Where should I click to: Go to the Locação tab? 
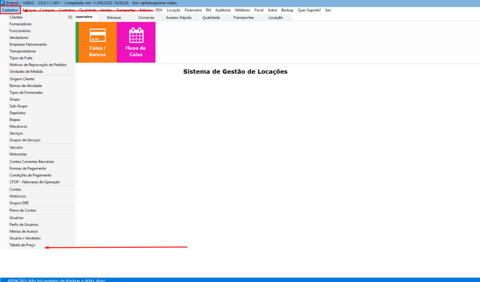(x=276, y=17)
